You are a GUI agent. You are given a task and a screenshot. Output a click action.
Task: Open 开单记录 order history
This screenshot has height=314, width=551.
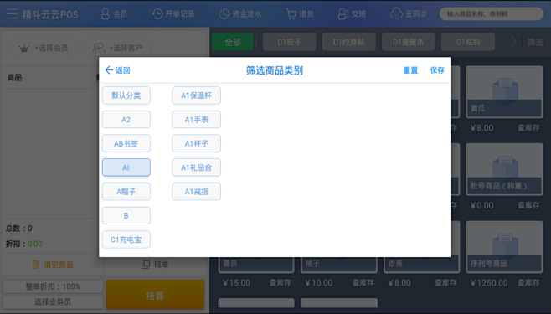173,14
